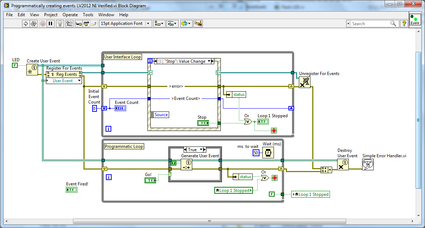The width and height of the screenshot is (425, 228).
Task: Click the Run arrow button
Action: [26, 24]
